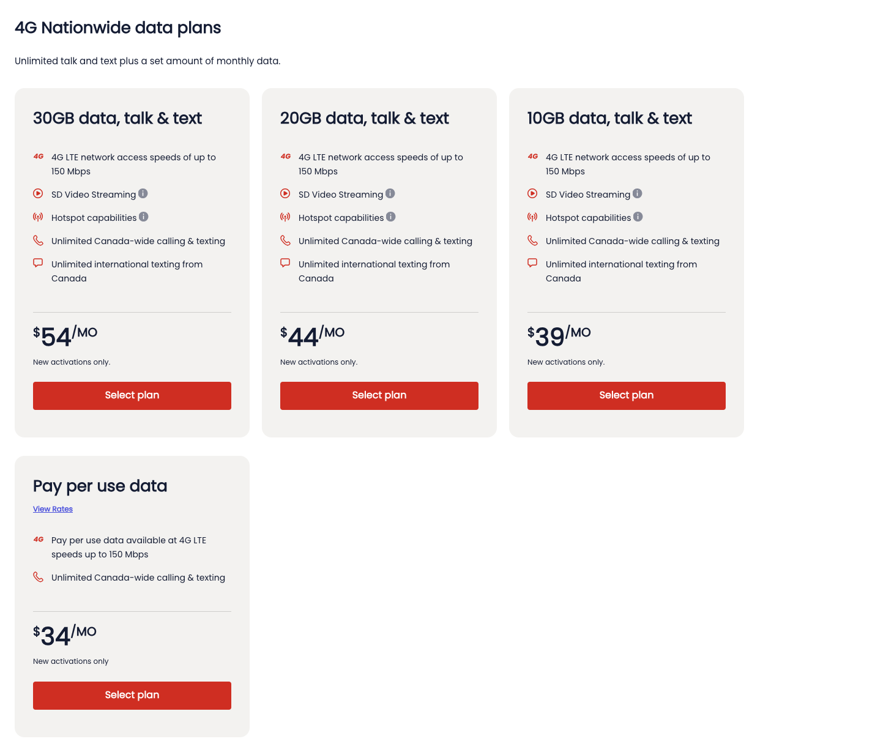This screenshot has height=755, width=875.
Task: Click 4G icon in the 30GB plan card
Action: click(x=39, y=157)
